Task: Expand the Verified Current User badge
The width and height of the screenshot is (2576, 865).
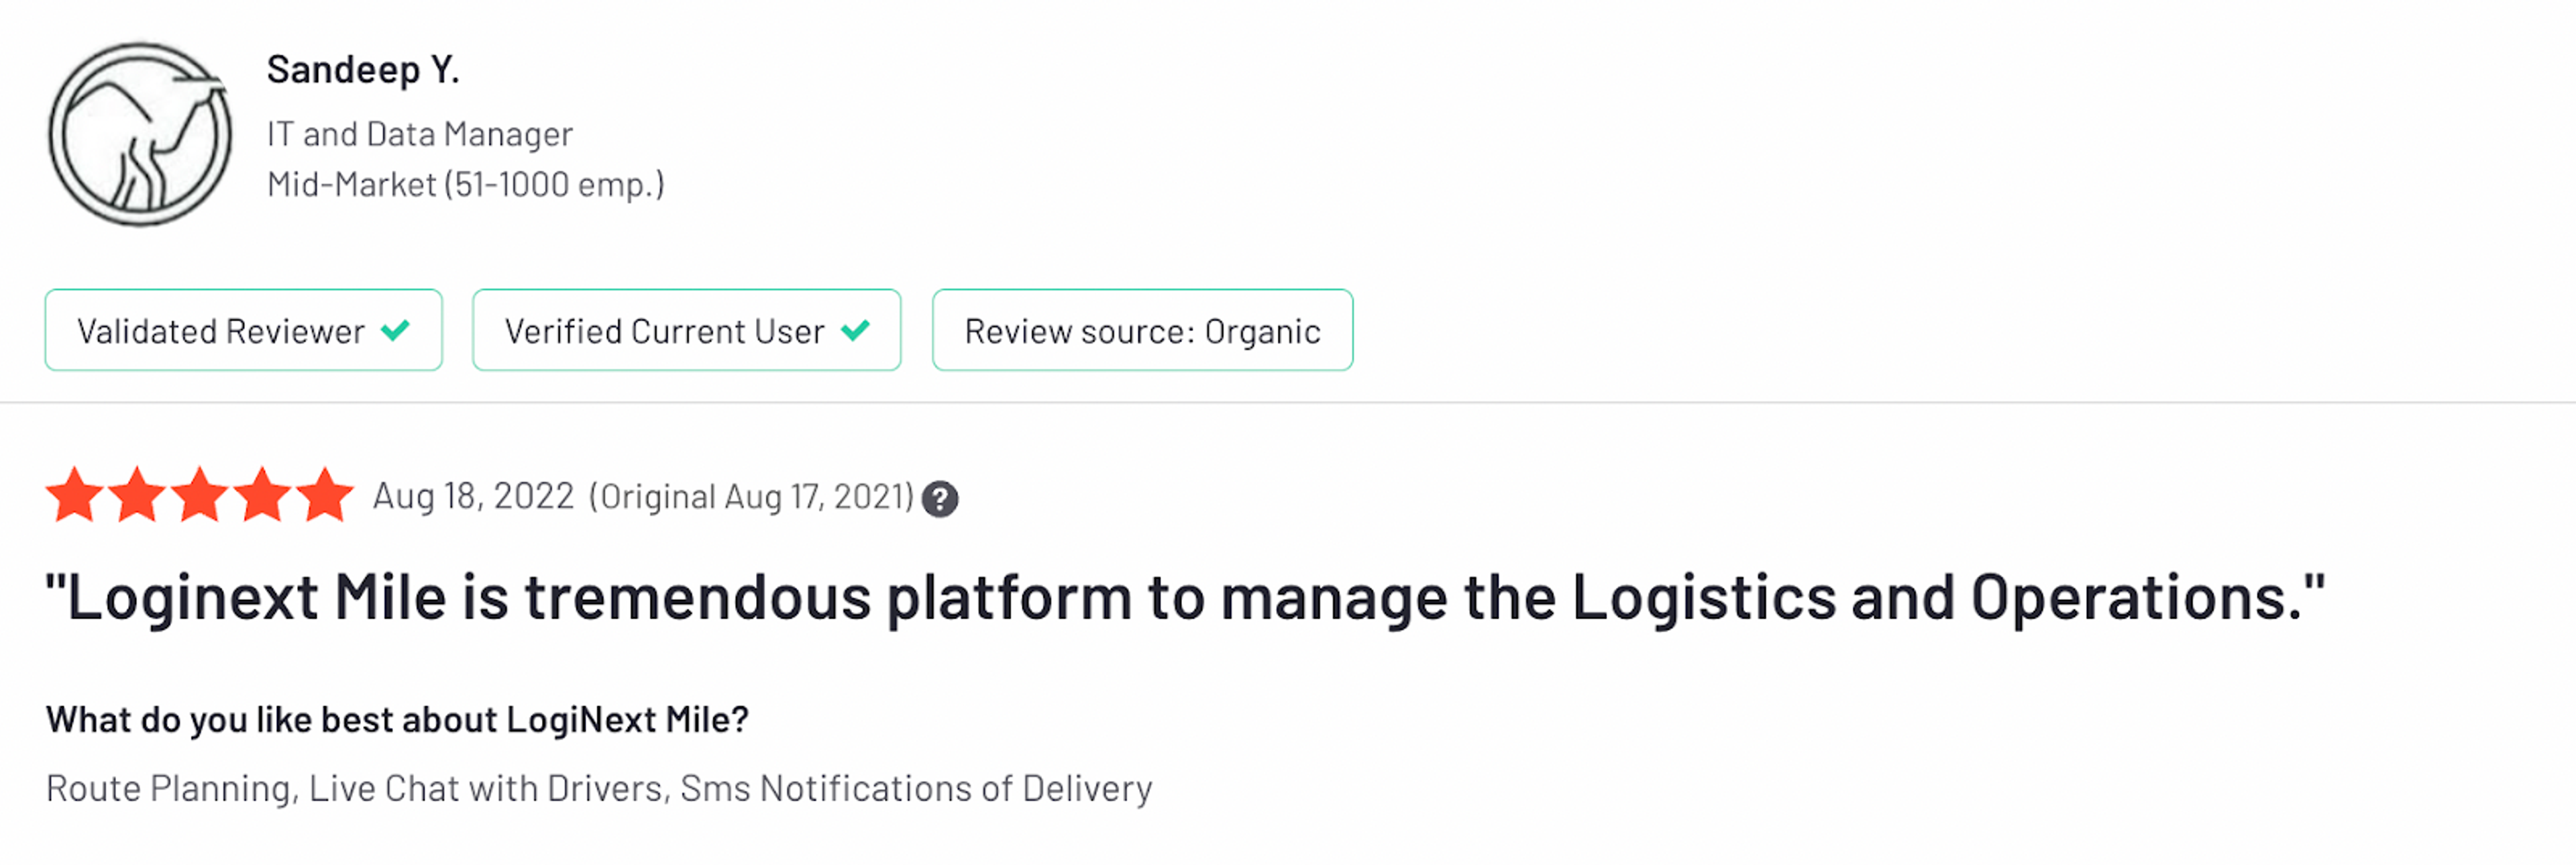Action: [x=686, y=330]
